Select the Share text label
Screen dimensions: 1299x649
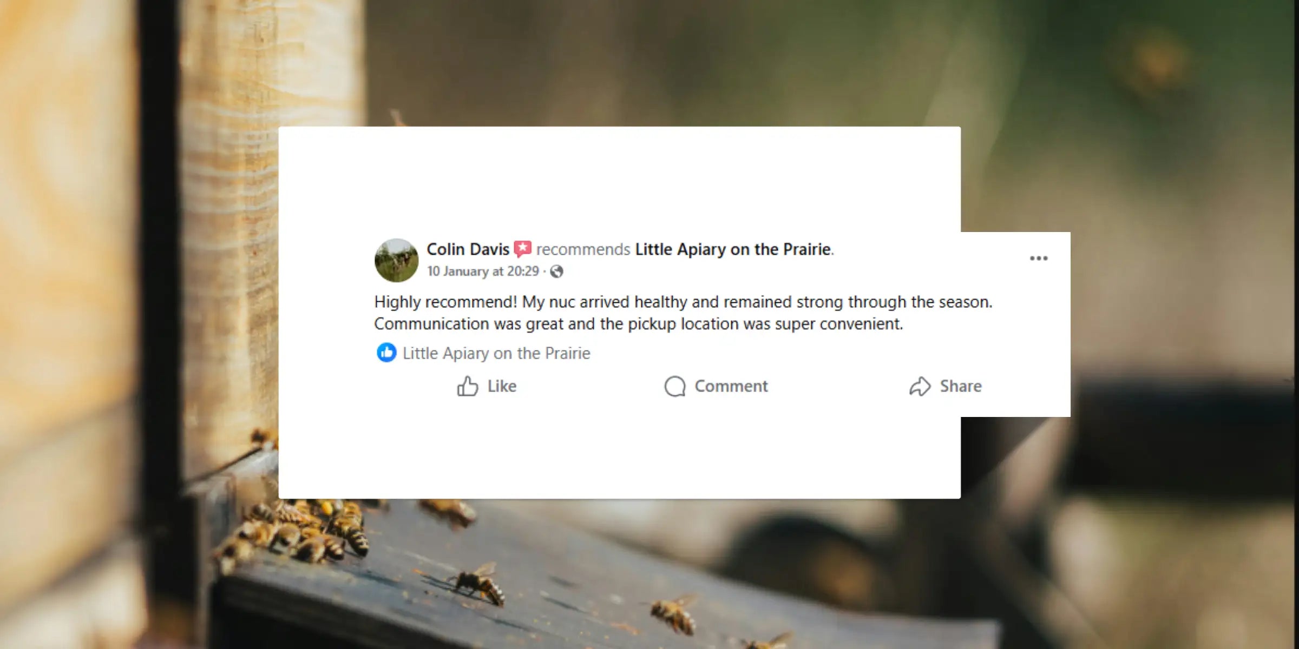tap(961, 386)
